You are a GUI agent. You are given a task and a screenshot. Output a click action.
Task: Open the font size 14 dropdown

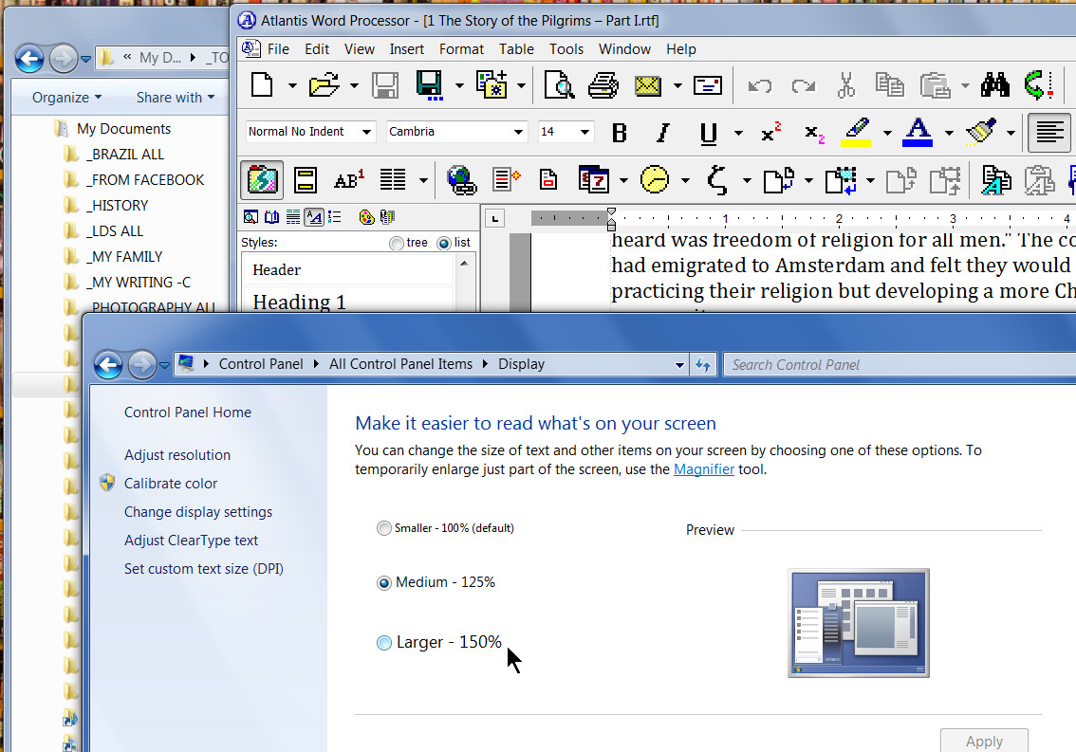(584, 132)
